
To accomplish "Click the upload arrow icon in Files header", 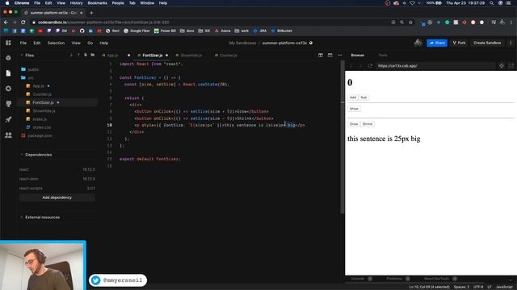I will (78, 55).
